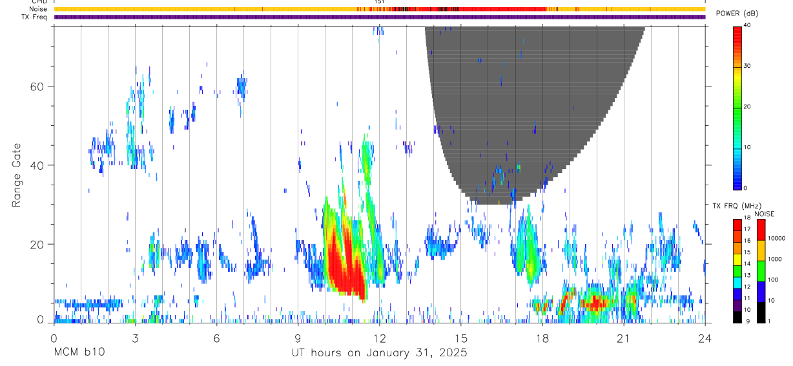Click the TX Freq row label above the plot
Viewport: 793px width, 366px height.
point(35,17)
